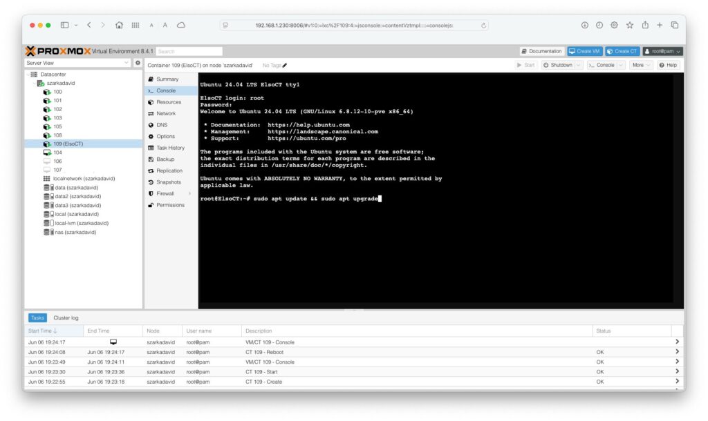The width and height of the screenshot is (708, 421).
Task: Open the grid start page icon
Action: [136, 26]
